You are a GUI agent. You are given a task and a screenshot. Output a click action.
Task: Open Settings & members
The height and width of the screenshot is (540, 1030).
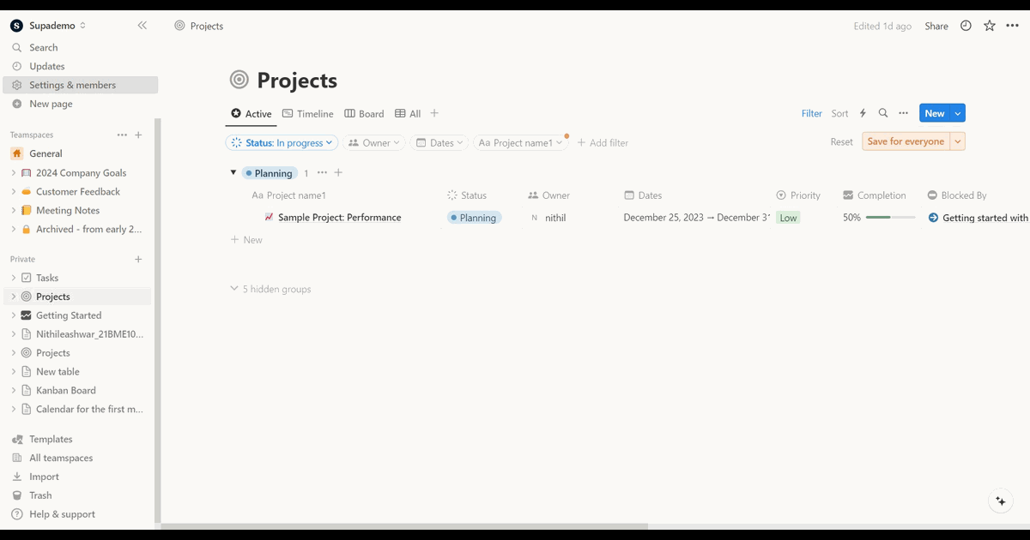pyautogui.click(x=81, y=85)
